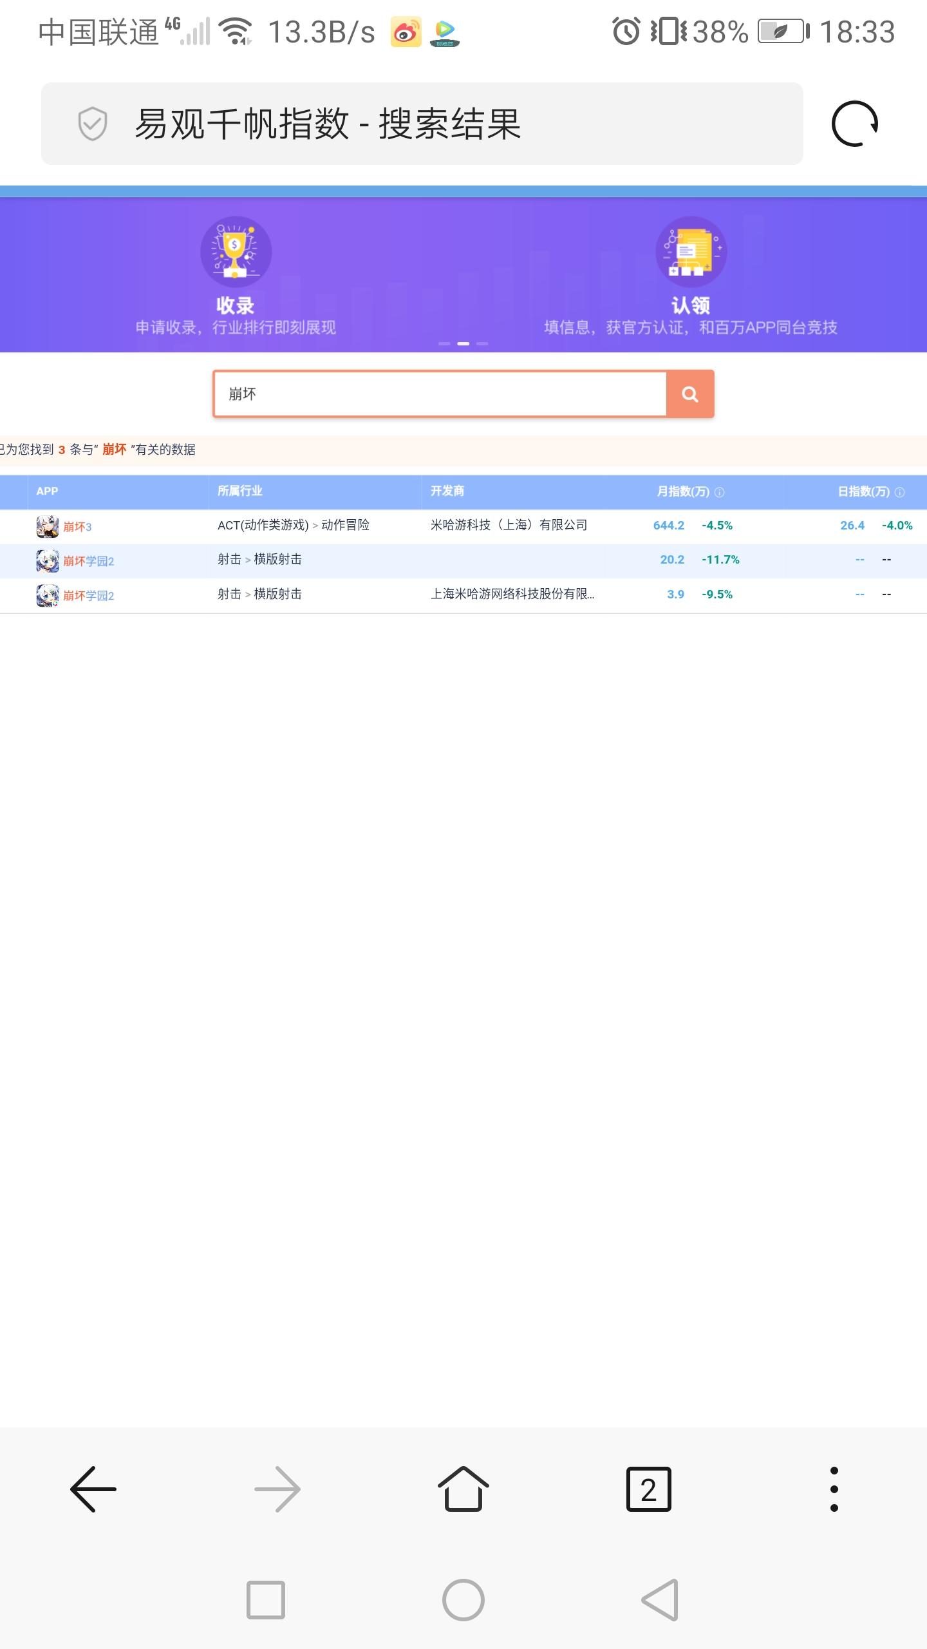
Task: Tap the security shield icon in address bar
Action: (93, 124)
